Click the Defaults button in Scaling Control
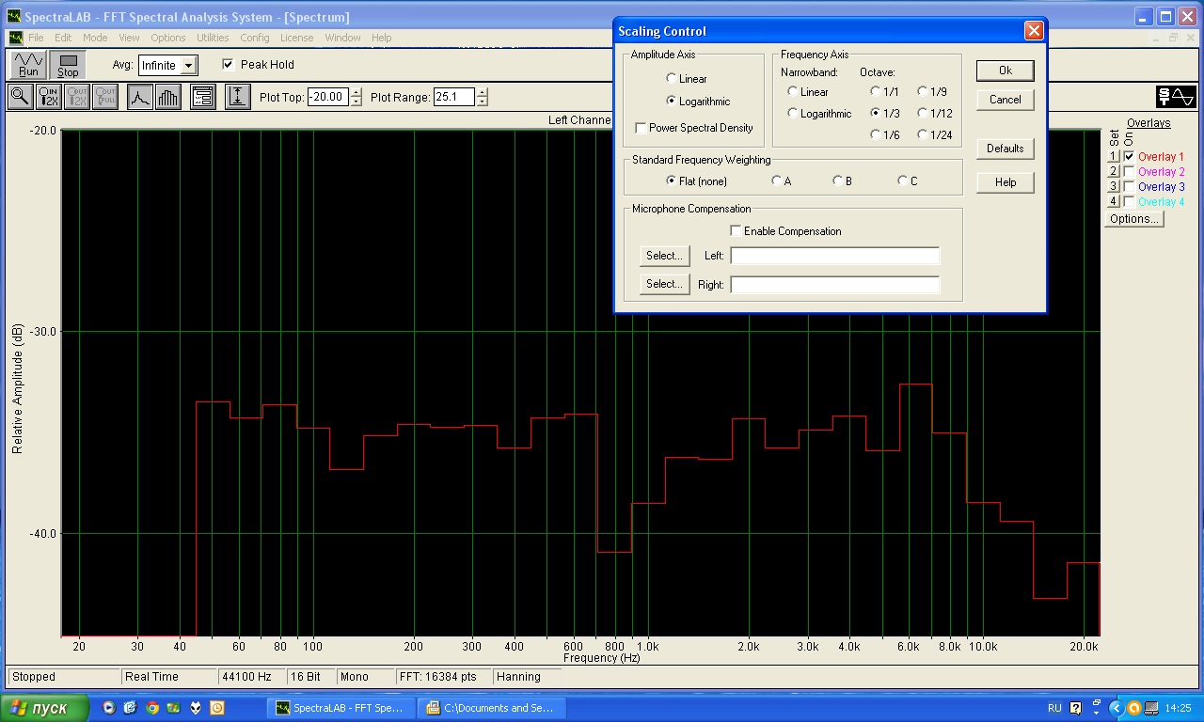The height and width of the screenshot is (722, 1204). [x=1005, y=149]
